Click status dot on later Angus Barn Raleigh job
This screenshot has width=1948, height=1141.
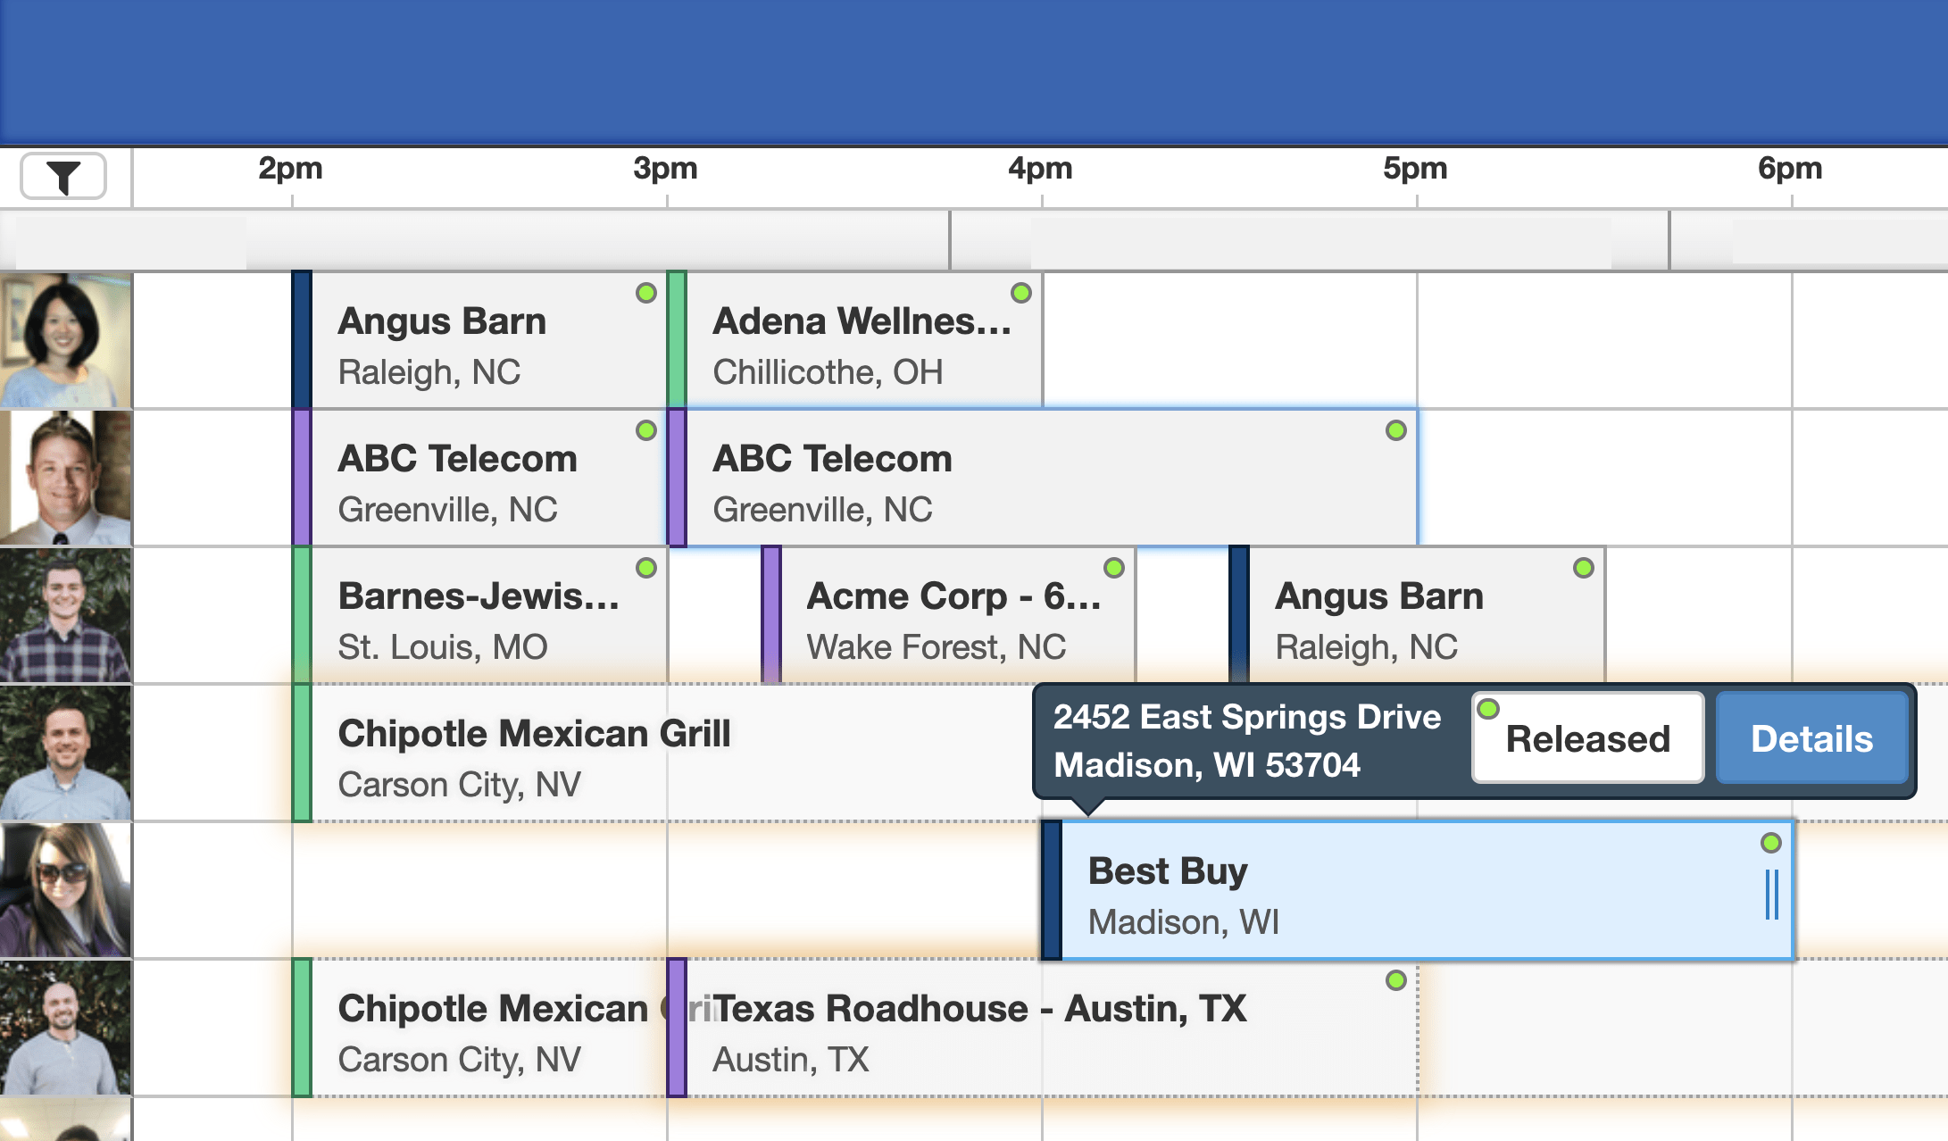click(x=1584, y=568)
